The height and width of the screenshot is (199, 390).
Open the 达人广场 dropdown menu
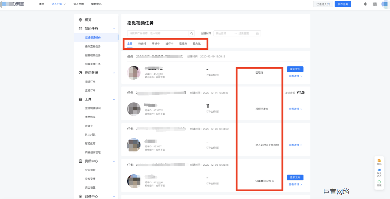pos(58,4)
